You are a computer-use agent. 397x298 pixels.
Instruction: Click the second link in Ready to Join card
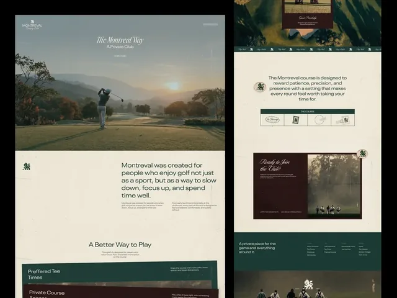[291, 212]
